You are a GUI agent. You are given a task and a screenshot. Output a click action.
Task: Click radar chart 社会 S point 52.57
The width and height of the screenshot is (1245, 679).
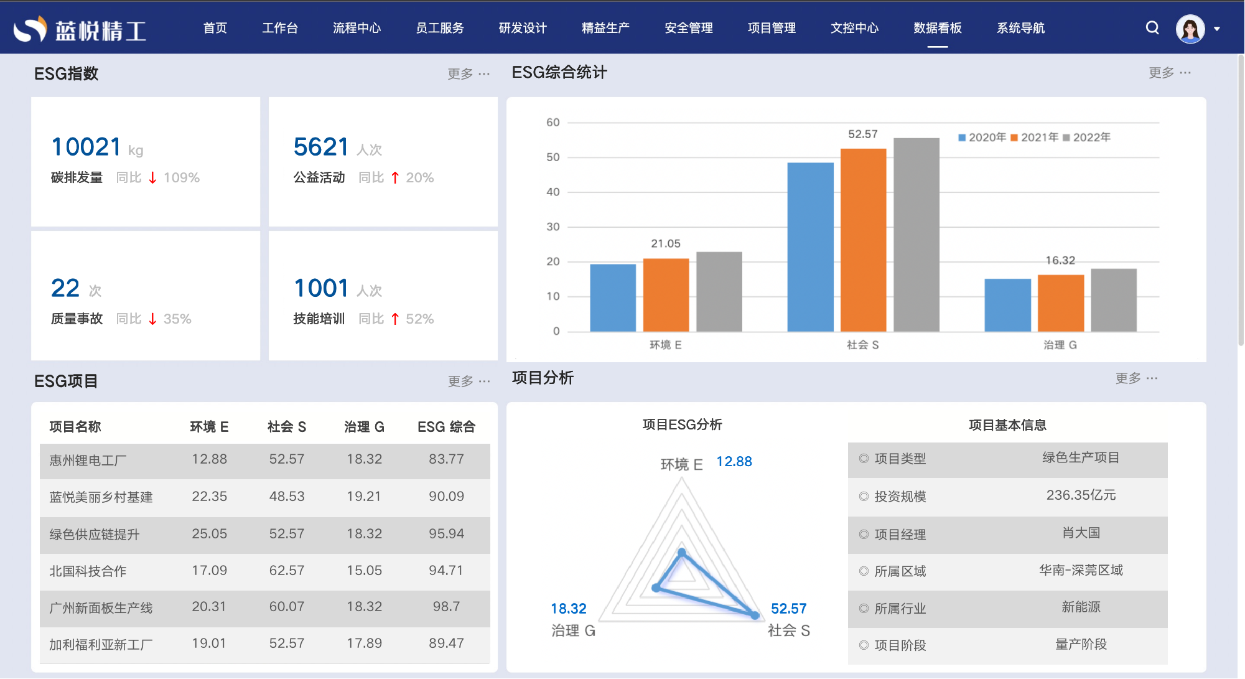pyautogui.click(x=755, y=616)
